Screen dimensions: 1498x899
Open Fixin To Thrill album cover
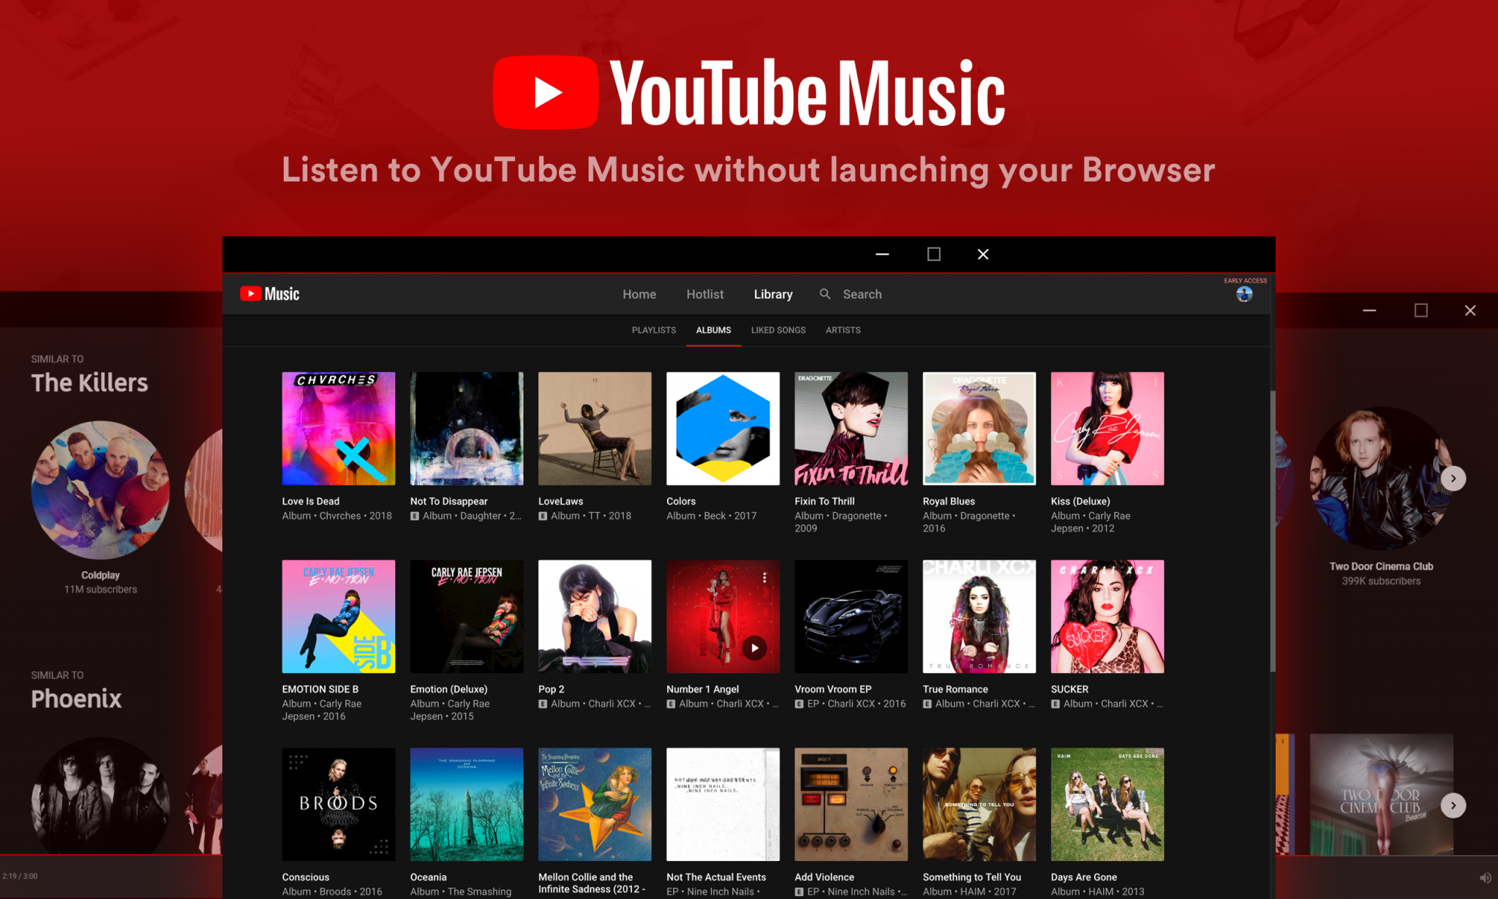pos(851,429)
